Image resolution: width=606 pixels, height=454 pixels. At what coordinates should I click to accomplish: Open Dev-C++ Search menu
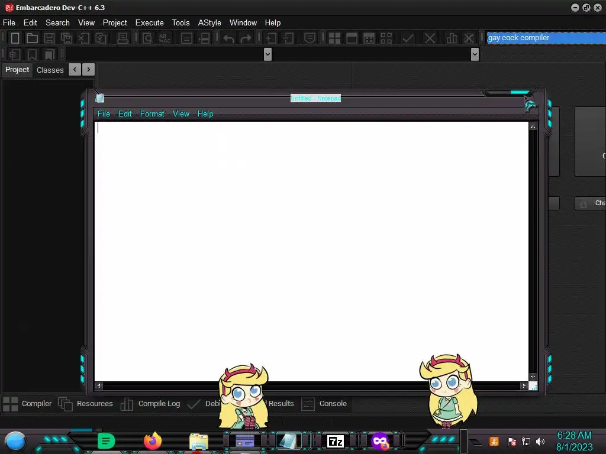(57, 23)
